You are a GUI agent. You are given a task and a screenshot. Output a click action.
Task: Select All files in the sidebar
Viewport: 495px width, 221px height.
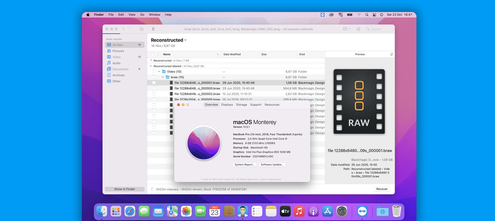click(125, 45)
